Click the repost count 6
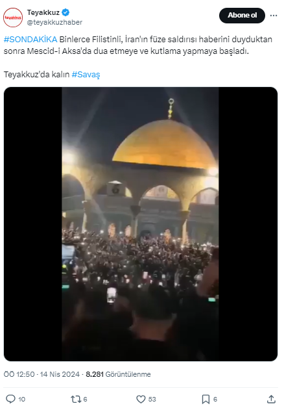 [85, 399]
